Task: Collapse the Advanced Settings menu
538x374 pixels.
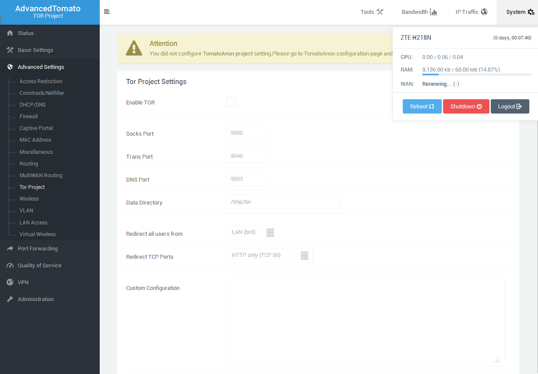Action: click(50, 67)
